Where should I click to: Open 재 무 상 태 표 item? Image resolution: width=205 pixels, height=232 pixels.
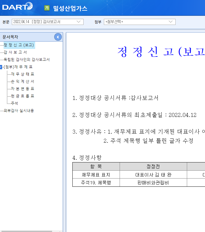point(23,74)
